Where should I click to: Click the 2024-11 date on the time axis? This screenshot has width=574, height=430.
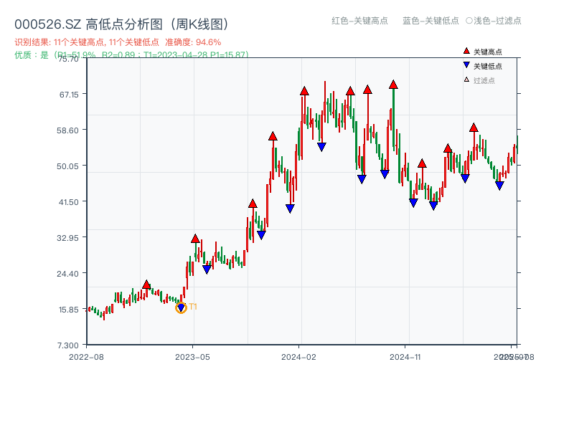[405, 357]
